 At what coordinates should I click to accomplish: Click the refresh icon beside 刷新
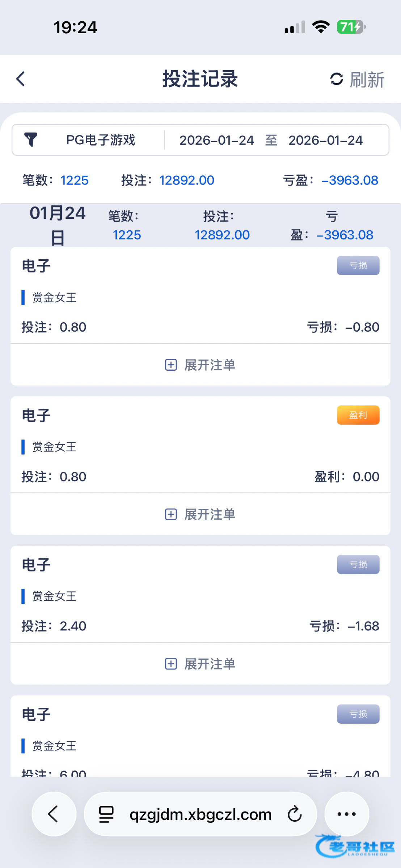point(336,79)
